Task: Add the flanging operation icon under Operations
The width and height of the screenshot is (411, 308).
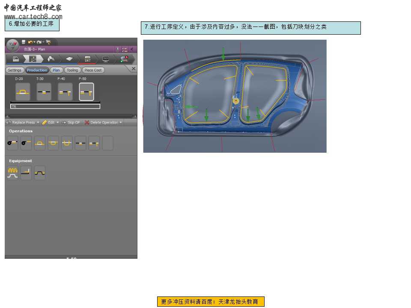Action: point(94,143)
